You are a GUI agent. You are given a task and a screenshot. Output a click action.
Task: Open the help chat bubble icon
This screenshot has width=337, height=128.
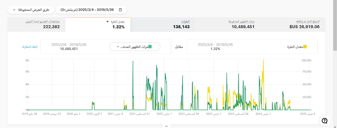point(325,121)
